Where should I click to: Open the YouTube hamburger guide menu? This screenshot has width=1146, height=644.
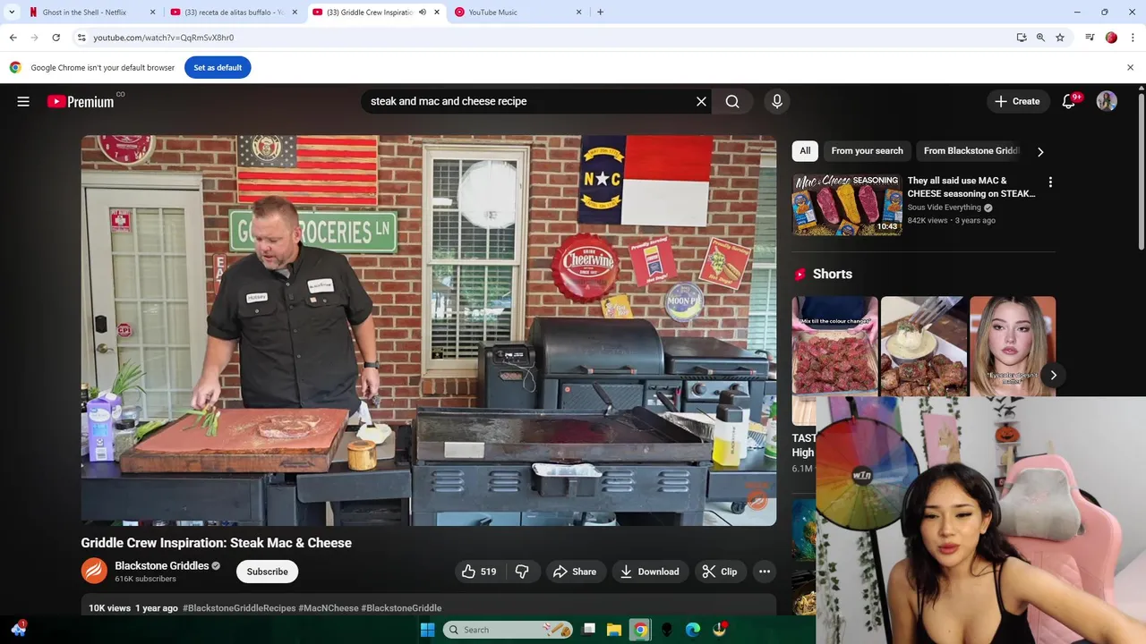click(x=23, y=101)
